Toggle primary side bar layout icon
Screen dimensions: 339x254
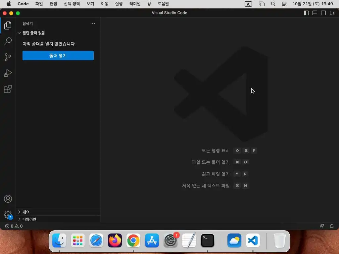click(x=306, y=13)
